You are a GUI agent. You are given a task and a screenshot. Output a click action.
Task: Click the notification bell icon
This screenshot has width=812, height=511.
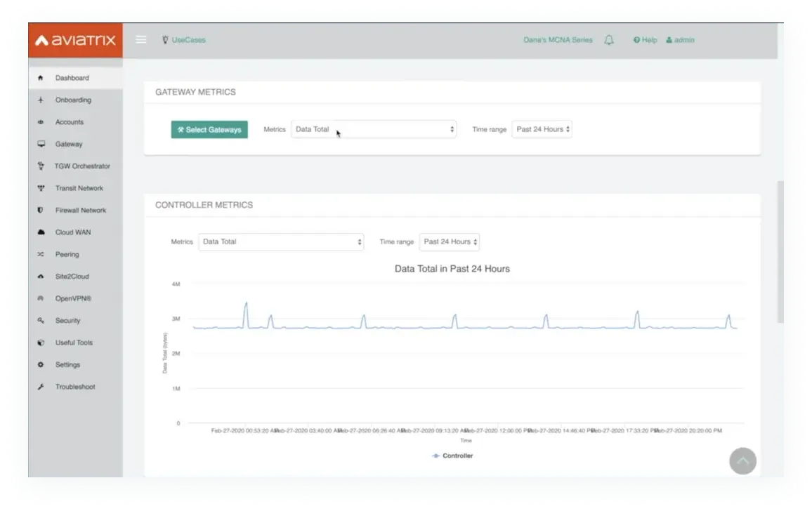[609, 40]
